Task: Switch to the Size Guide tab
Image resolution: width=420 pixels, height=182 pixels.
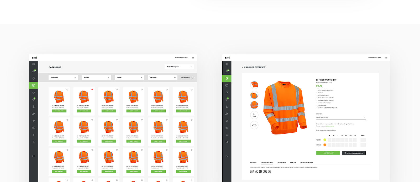Action: click(x=253, y=162)
